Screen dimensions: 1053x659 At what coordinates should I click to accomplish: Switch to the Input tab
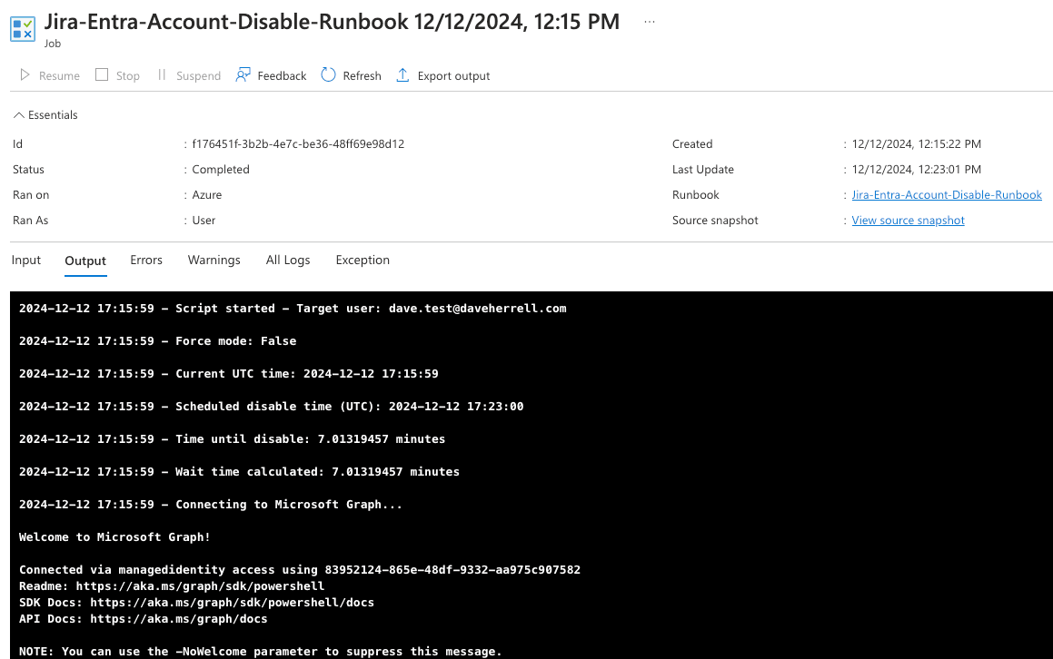click(26, 260)
